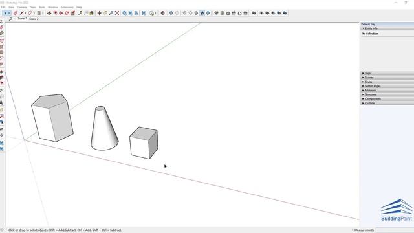Screen dimensions: 414x233
Task: Click the Split solid tool
Action: pos(285,13)
